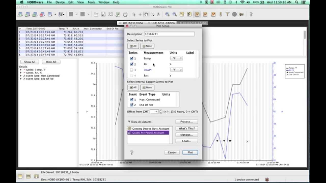Open the Temp units dropdown
The height and width of the screenshot is (183, 326).
tap(176, 58)
